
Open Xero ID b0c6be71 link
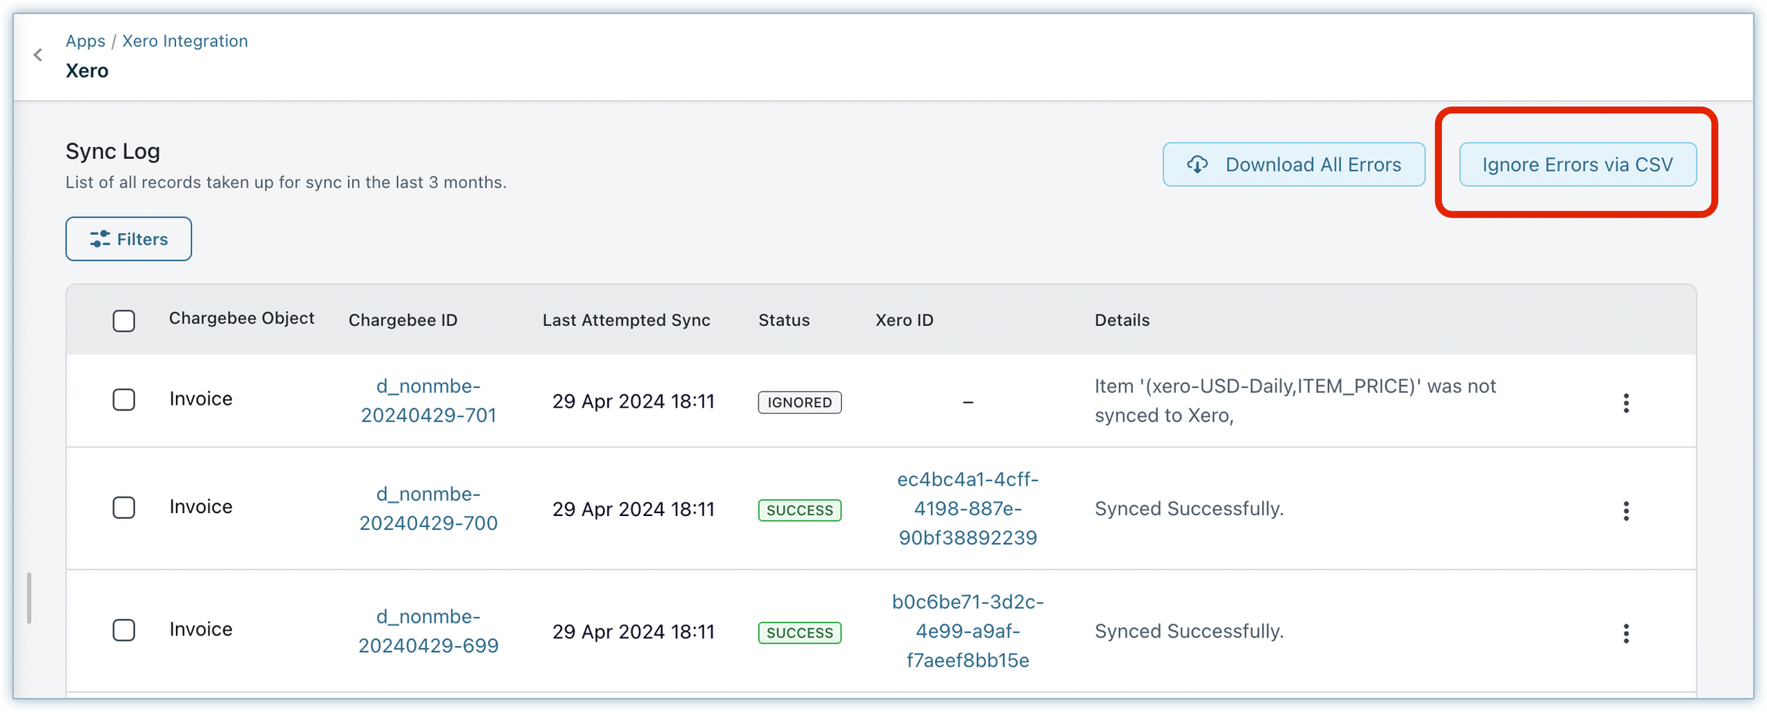967,631
